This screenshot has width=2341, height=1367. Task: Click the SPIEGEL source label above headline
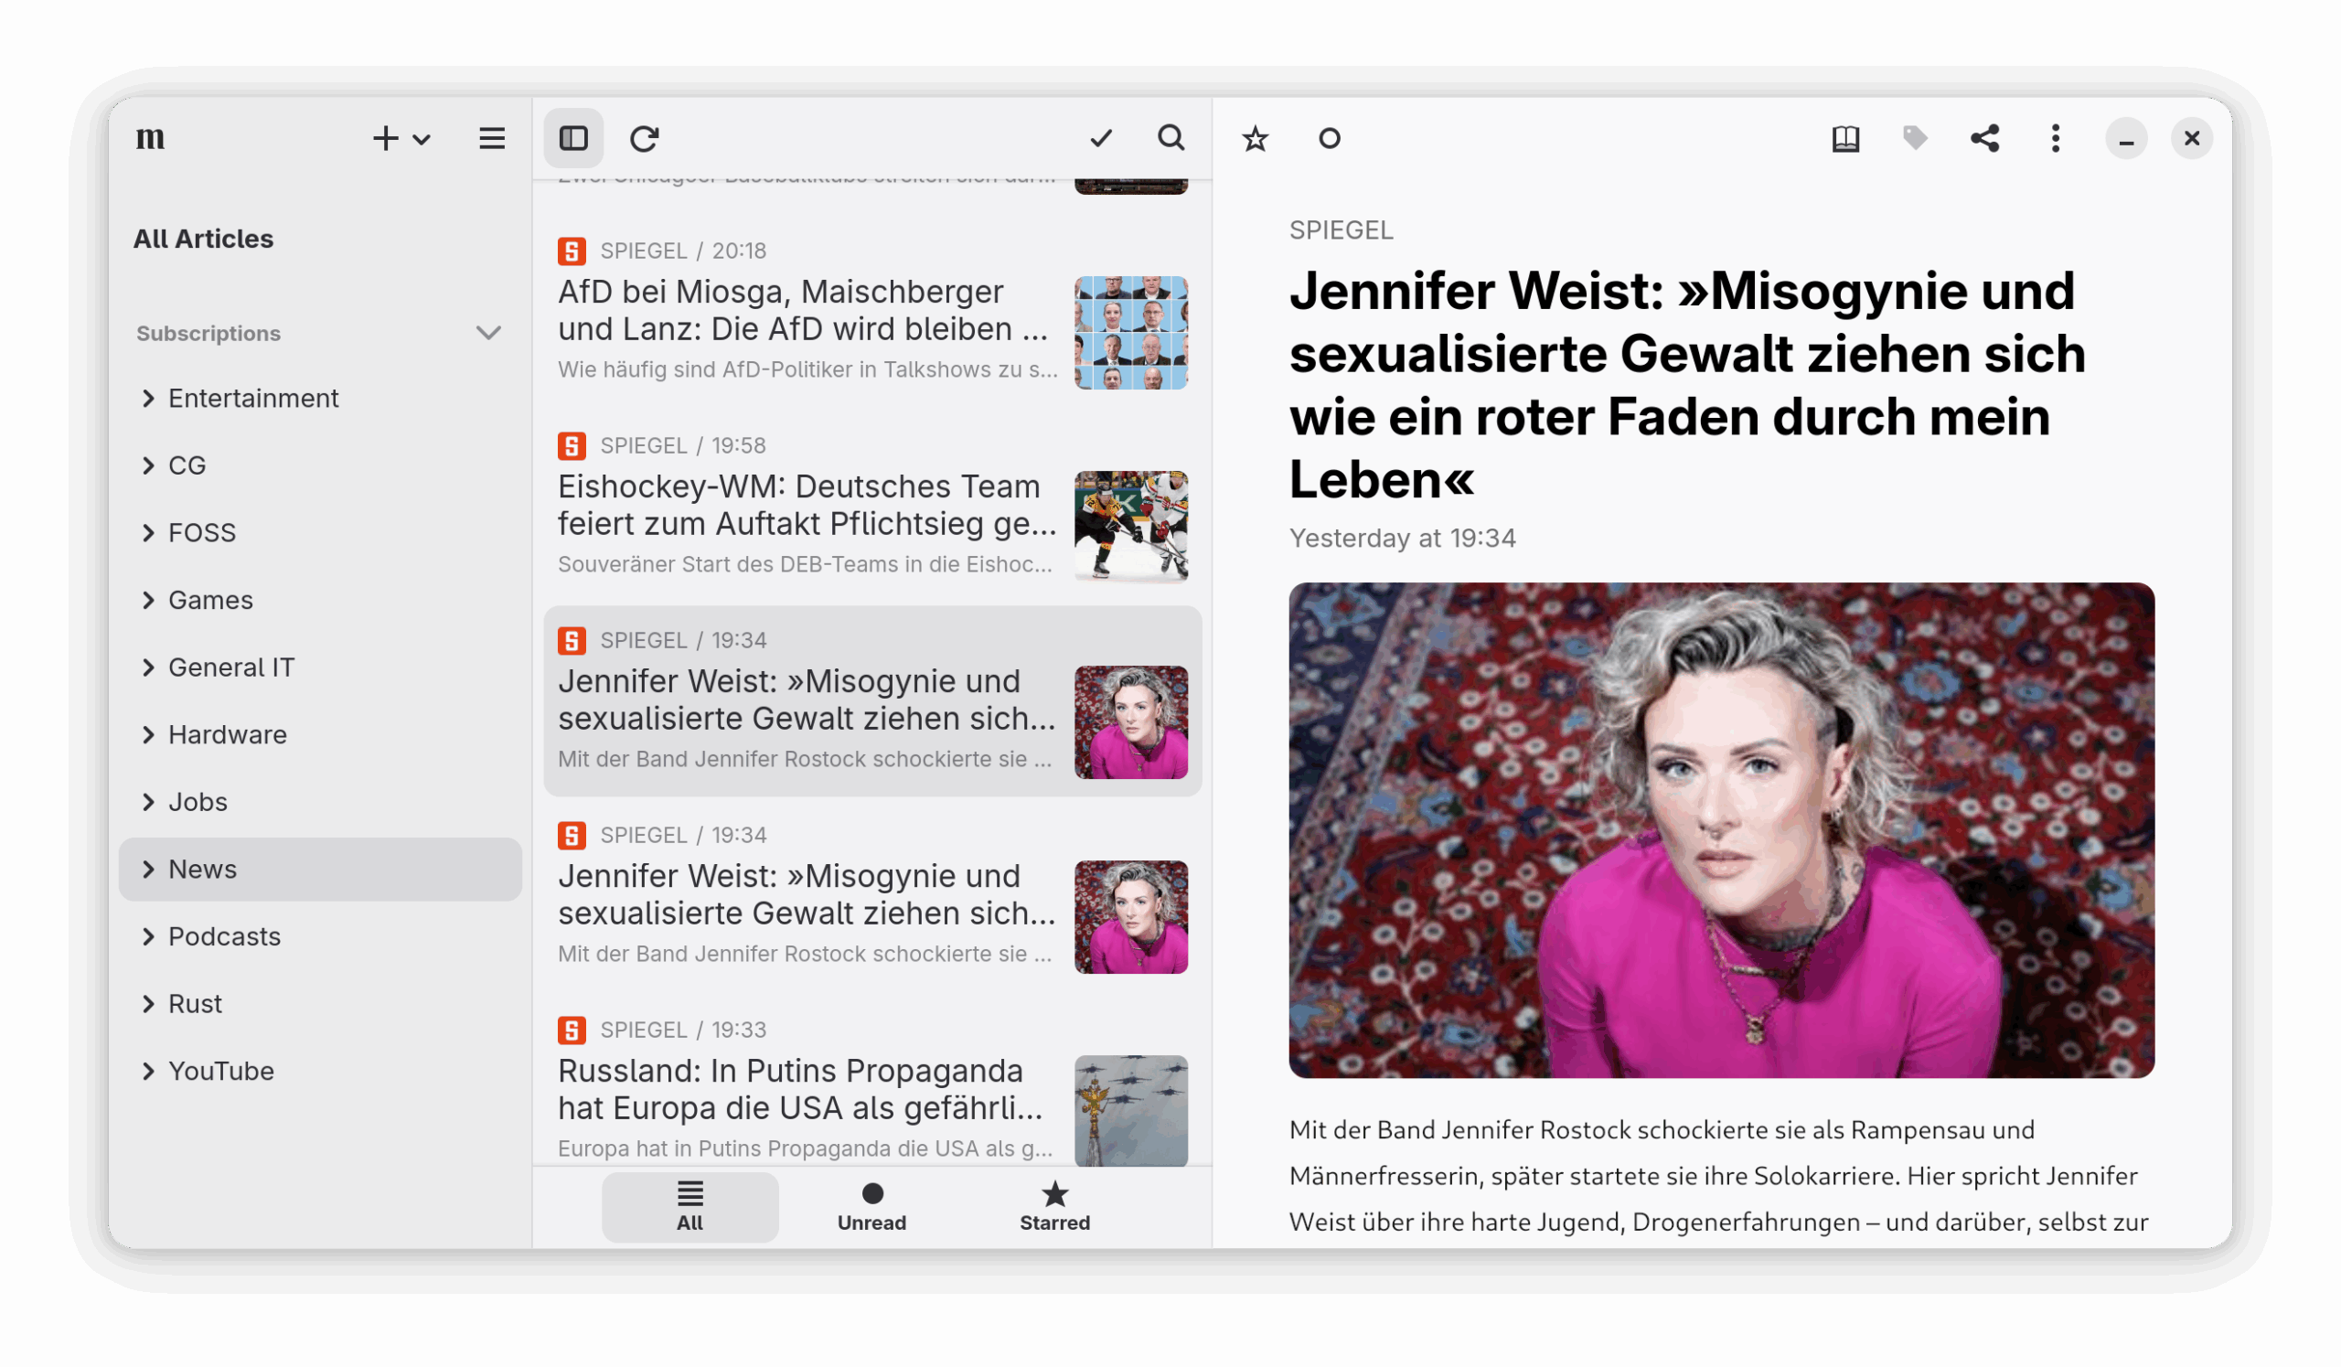1341,230
